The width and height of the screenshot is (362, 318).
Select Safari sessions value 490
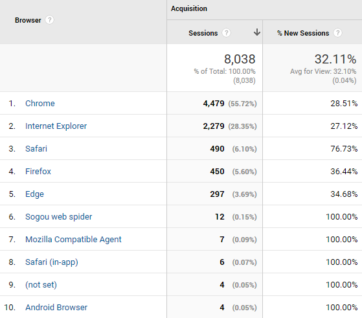point(217,149)
